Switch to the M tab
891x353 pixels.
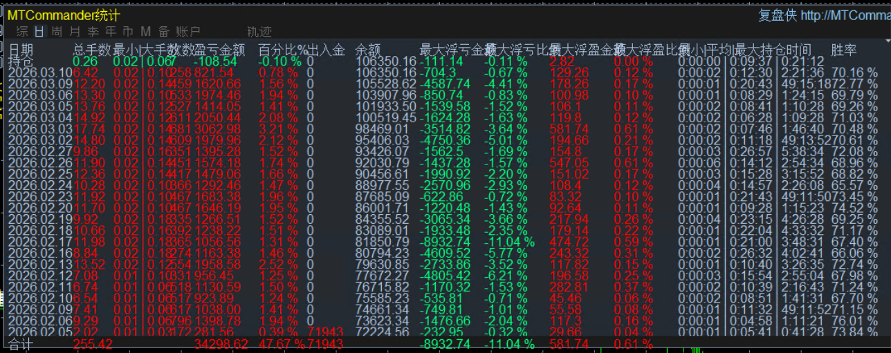pyautogui.click(x=145, y=31)
